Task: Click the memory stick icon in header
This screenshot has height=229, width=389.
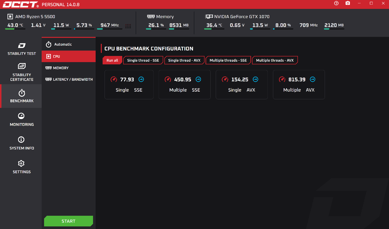Action: [x=151, y=16]
